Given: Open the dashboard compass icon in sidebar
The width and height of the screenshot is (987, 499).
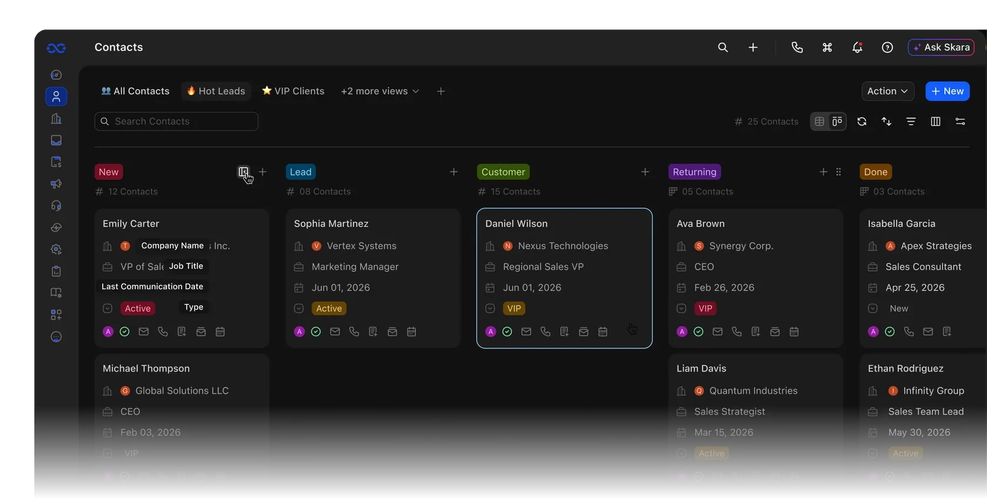Looking at the screenshot, I should 56,75.
